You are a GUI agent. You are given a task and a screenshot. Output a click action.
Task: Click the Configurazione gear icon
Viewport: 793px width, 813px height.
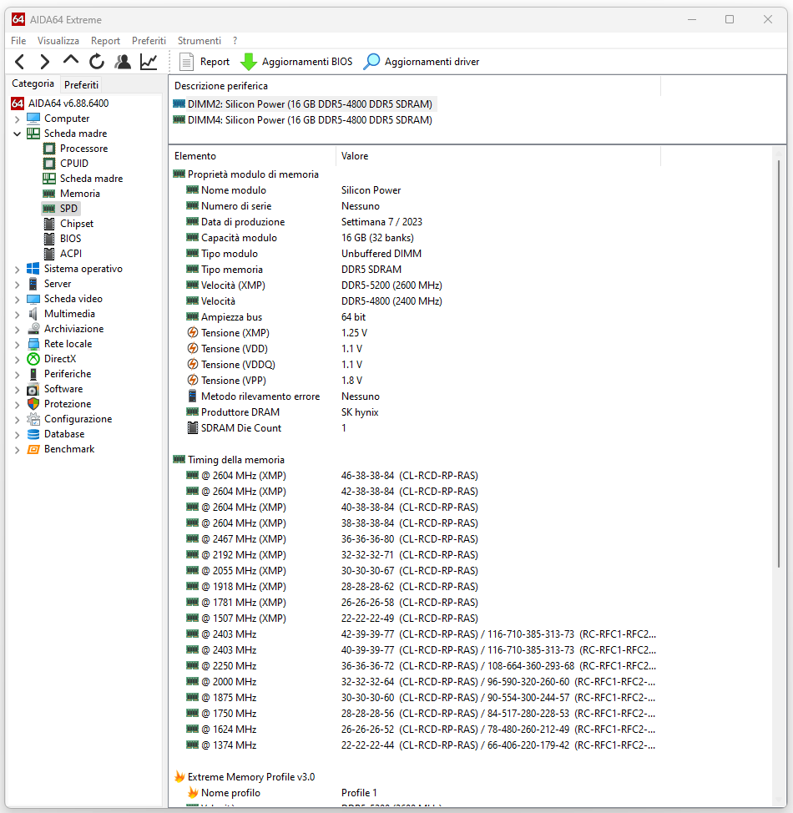[x=33, y=419]
